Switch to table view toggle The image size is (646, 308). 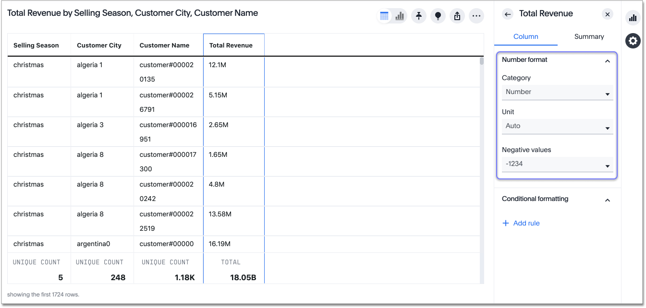coord(384,16)
